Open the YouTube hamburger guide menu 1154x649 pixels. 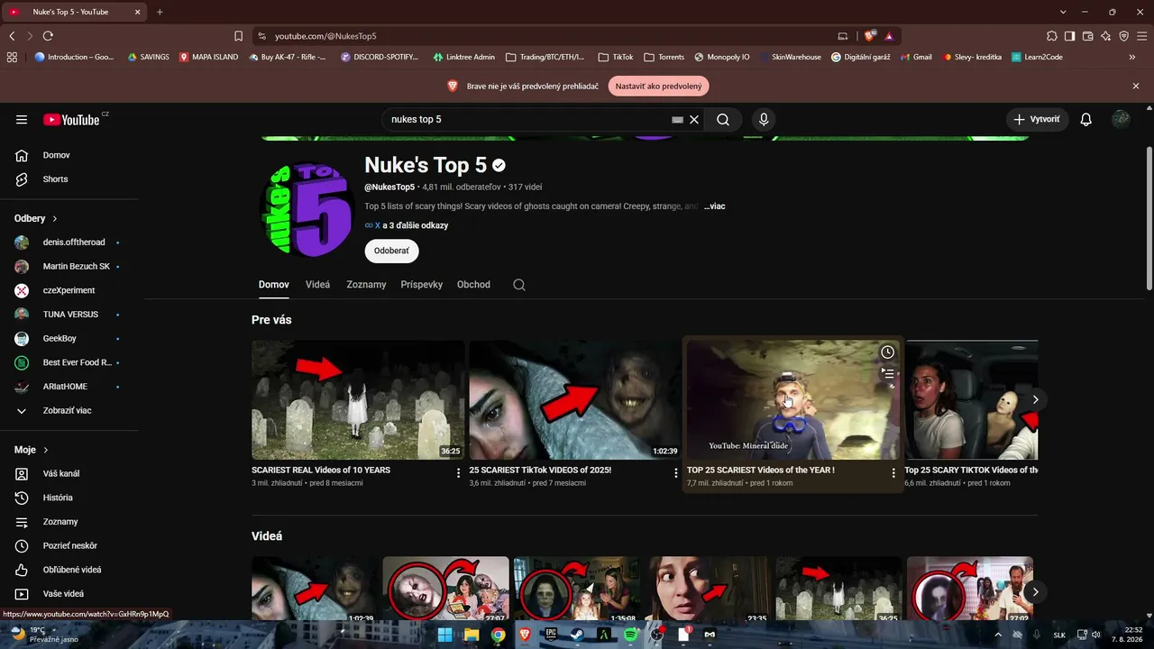(22, 119)
